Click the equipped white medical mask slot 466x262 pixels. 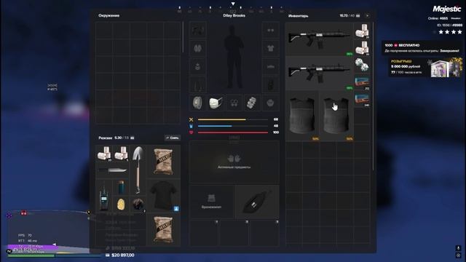click(x=216, y=103)
